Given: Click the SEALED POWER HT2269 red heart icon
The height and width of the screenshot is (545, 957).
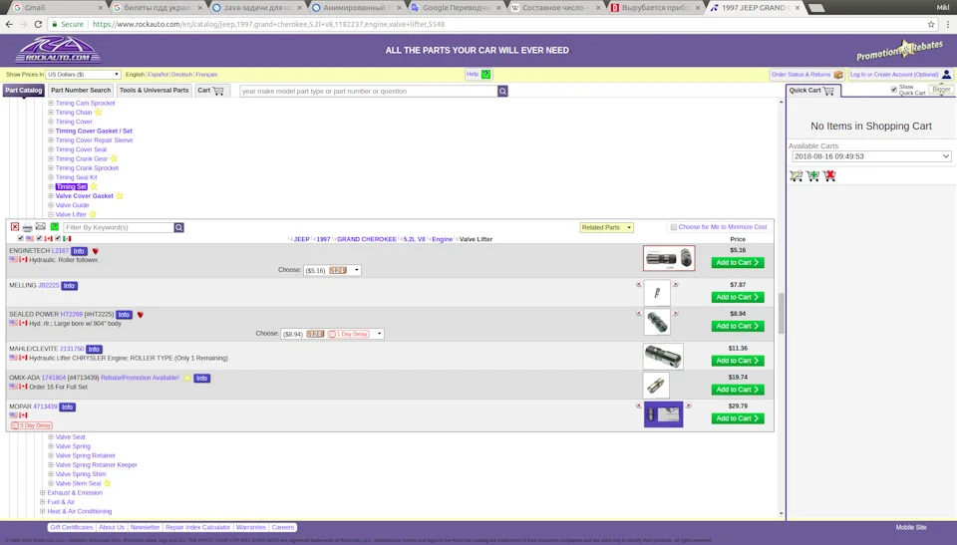Looking at the screenshot, I should click(x=141, y=315).
